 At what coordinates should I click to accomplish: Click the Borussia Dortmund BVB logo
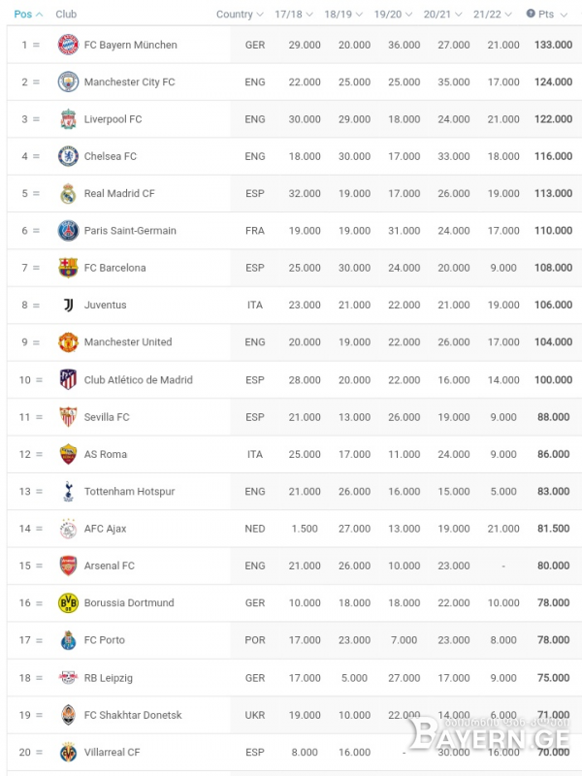coord(68,602)
